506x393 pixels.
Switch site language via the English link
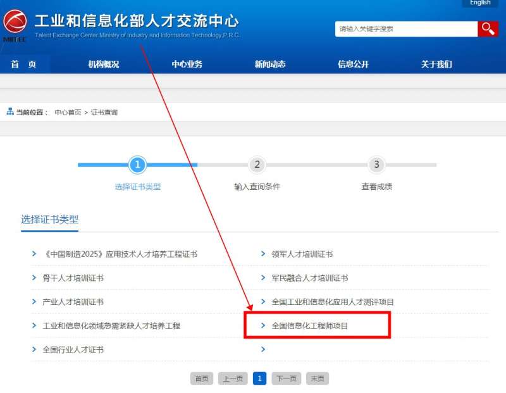pyautogui.click(x=479, y=3)
